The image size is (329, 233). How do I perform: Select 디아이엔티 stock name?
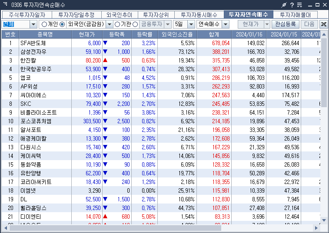[30, 217]
